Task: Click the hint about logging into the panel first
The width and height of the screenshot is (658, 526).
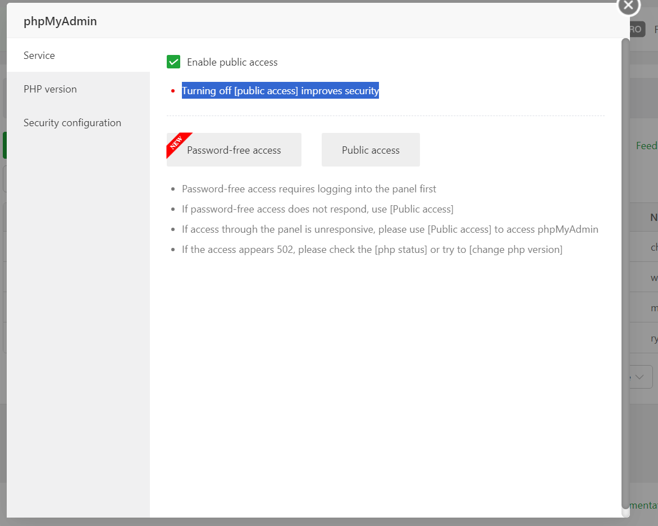Action: pyautogui.click(x=309, y=189)
